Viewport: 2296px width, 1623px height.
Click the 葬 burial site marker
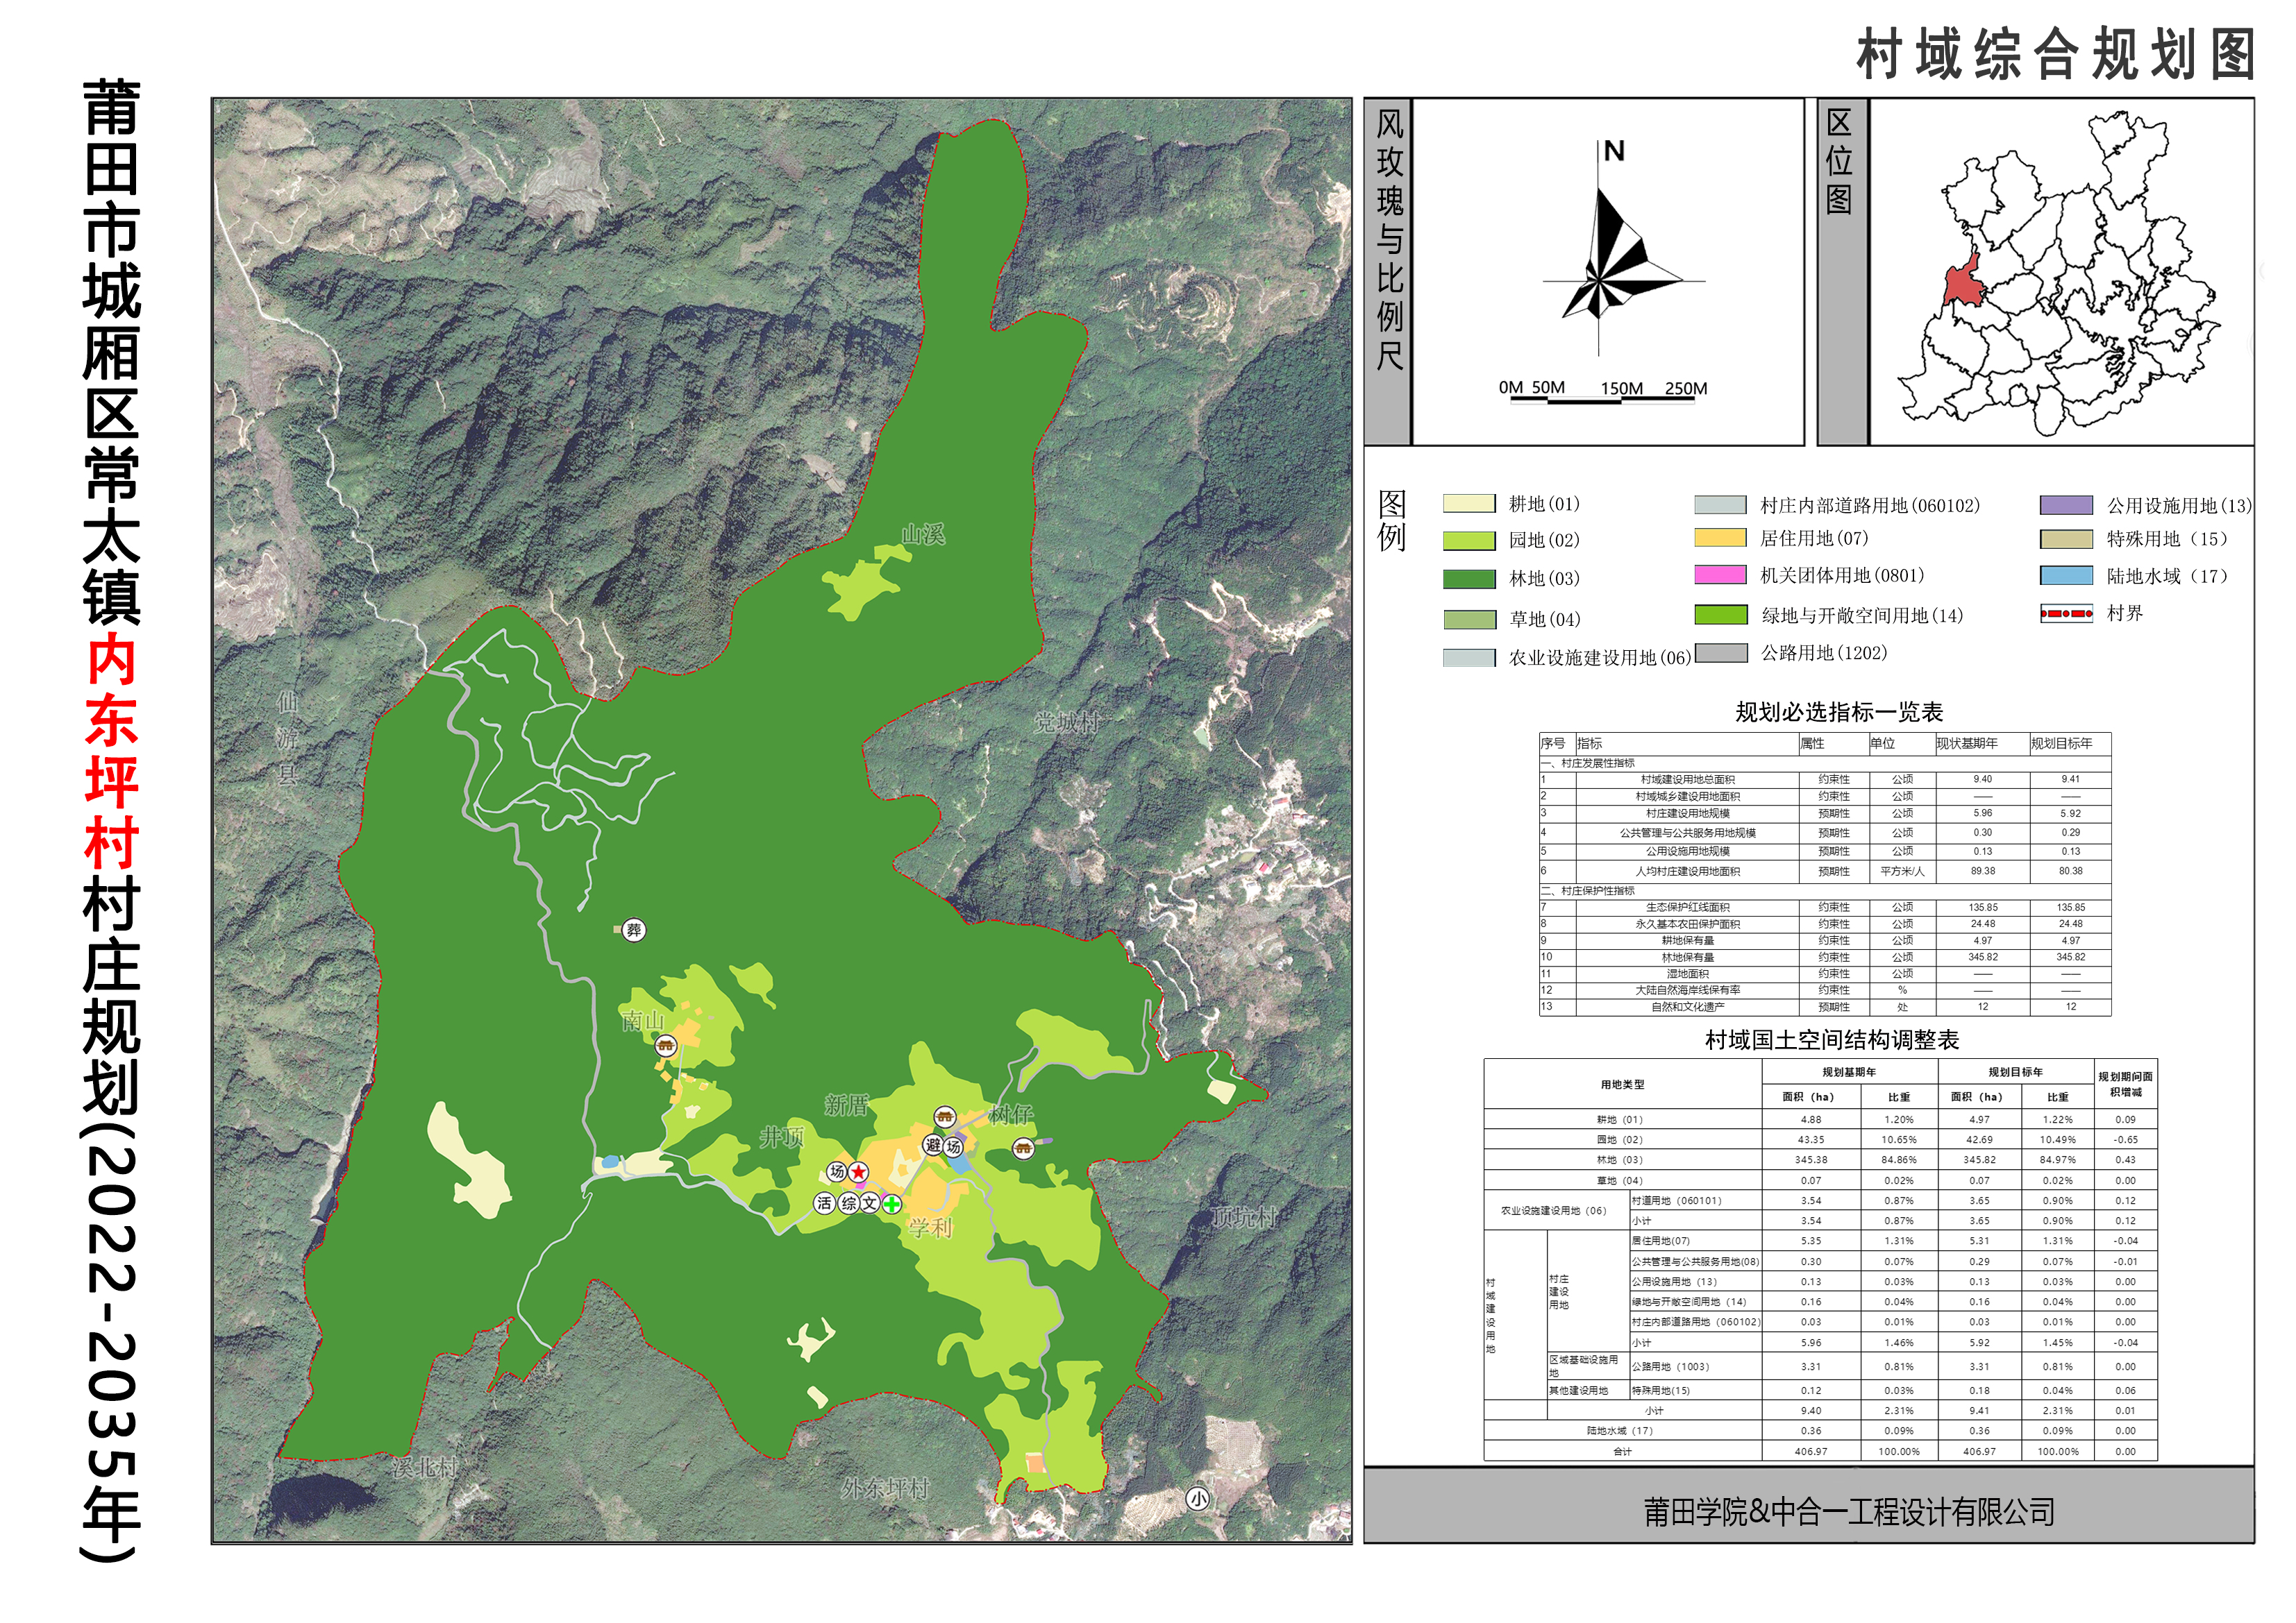click(x=633, y=931)
